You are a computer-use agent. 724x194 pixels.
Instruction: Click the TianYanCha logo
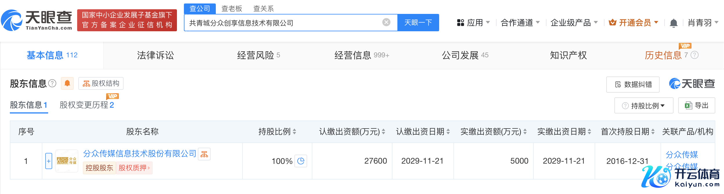click(37, 20)
